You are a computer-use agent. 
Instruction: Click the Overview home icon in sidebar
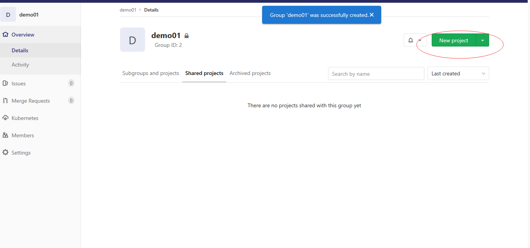(5, 35)
